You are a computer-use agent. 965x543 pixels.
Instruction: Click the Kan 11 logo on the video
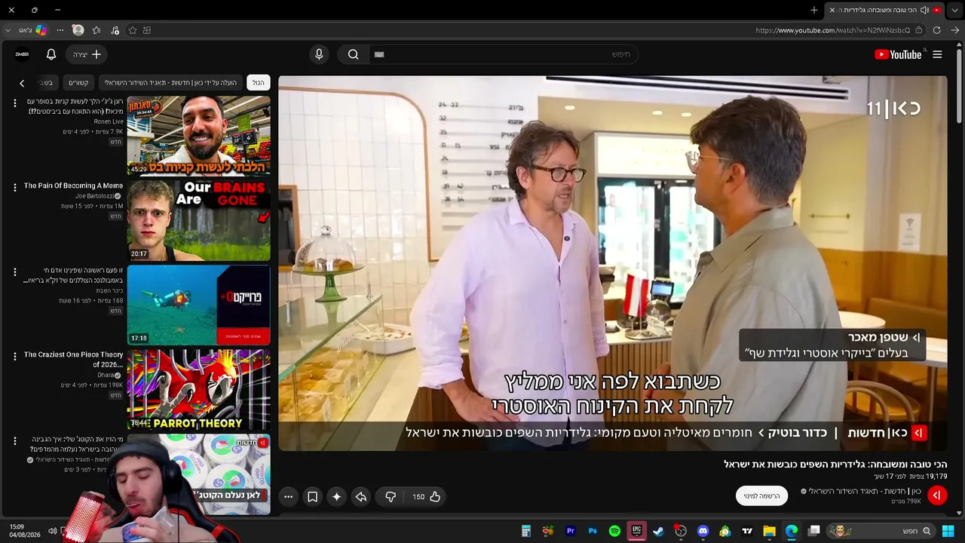click(x=893, y=108)
